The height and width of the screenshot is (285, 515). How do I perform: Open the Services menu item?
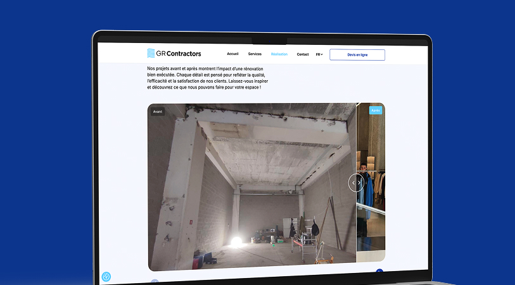[x=255, y=54]
